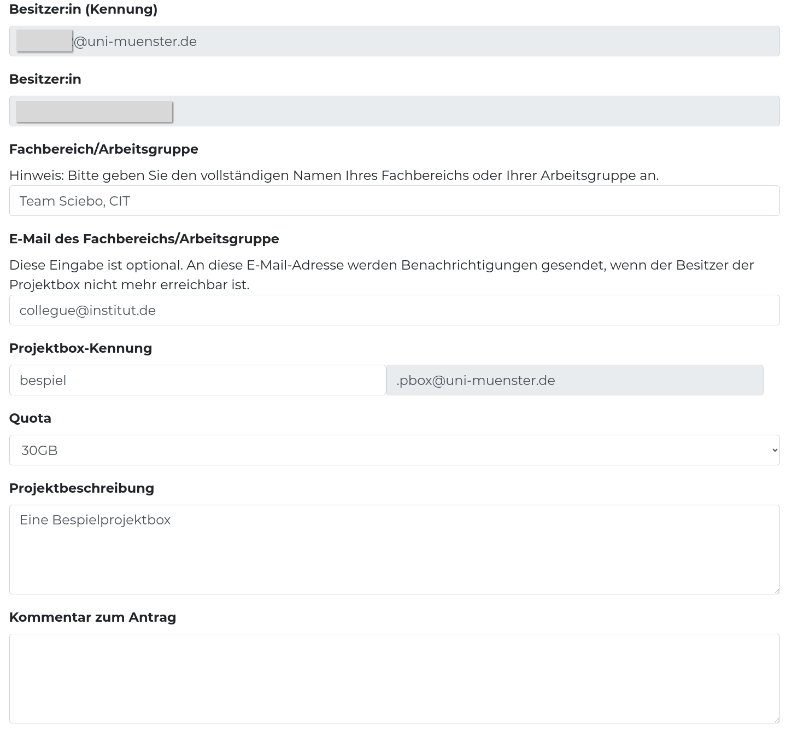Screen dimensions: 786x730
Task: Click the Eine Bespielprojektbox placeholder text
Action: (x=95, y=519)
